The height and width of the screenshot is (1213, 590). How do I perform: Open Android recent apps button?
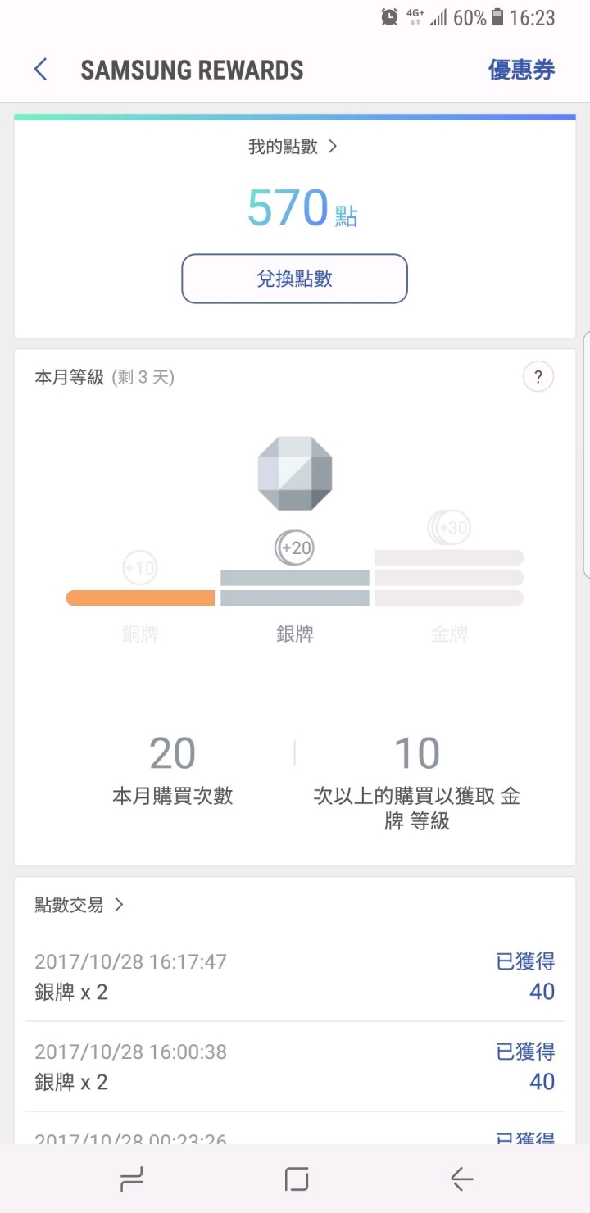point(131,1179)
